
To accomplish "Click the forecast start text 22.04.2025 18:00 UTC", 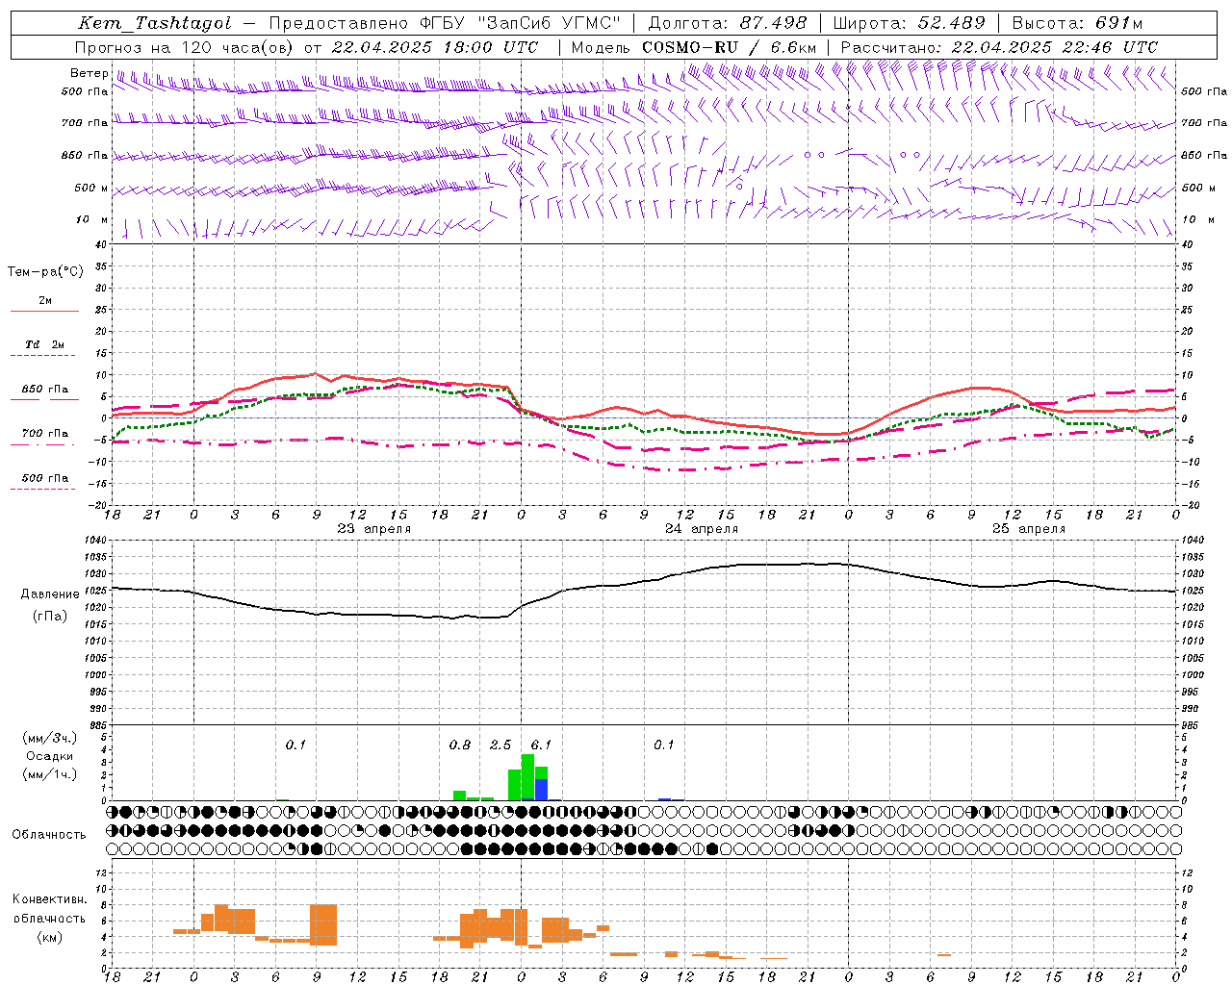I will (435, 47).
